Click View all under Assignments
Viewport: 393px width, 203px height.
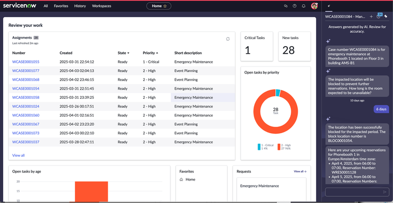[x=18, y=155]
